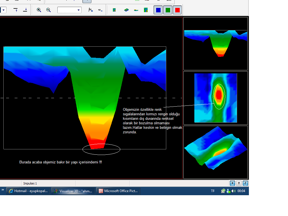The width and height of the screenshot is (288, 216).
Task: Click the zoom out magnifier icon
Action: pyautogui.click(x=48, y=10)
